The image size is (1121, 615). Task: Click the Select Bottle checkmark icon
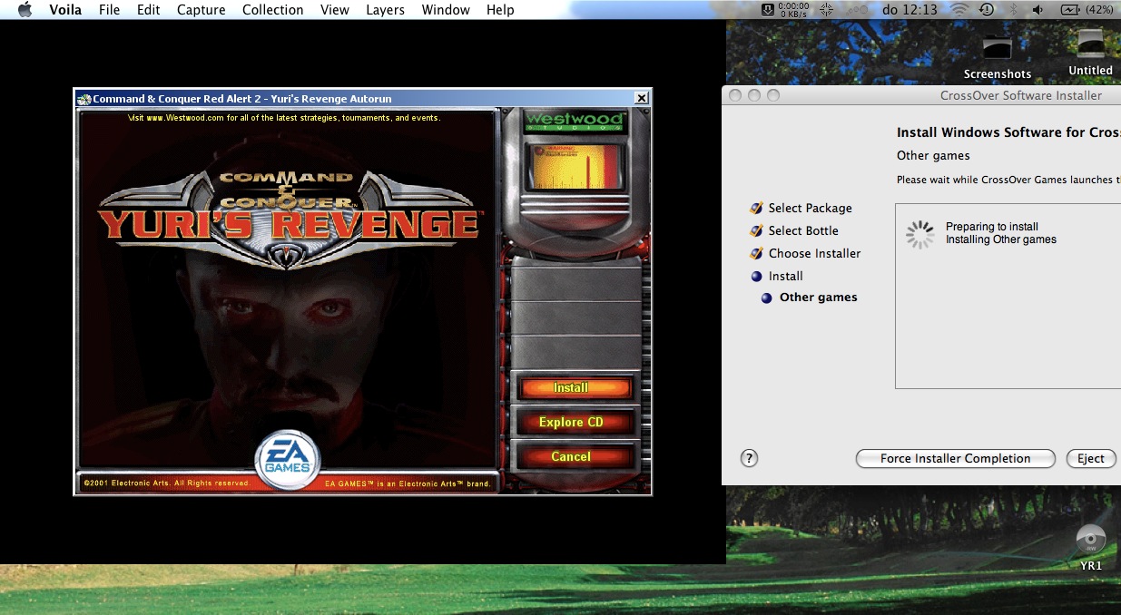coord(756,231)
